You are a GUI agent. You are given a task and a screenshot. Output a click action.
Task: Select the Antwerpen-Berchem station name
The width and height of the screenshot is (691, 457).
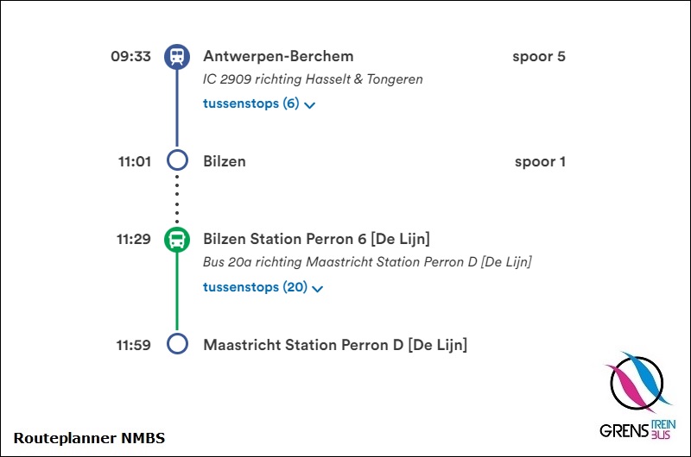click(x=278, y=56)
